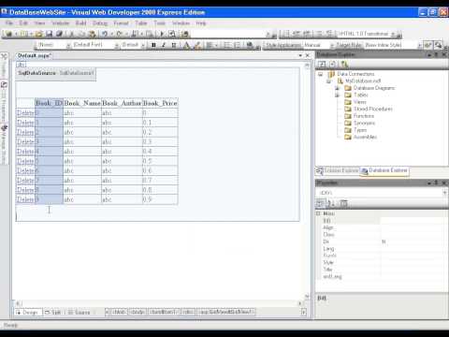The width and height of the screenshot is (449, 337).
Task: Click the body tag in tag navigator
Action: coord(138,312)
